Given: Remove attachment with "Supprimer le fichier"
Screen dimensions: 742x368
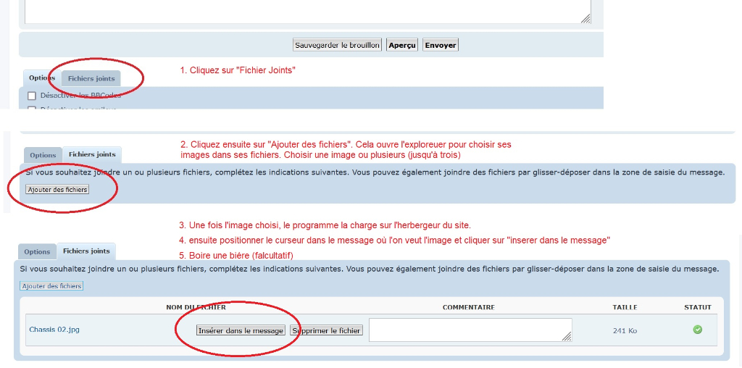Looking at the screenshot, I should tap(326, 330).
